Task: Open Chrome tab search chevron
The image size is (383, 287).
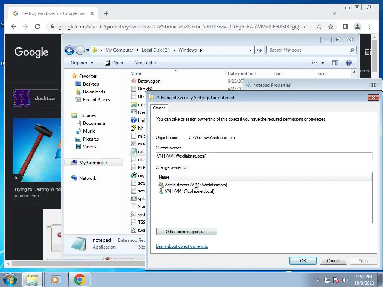Action: (334, 13)
